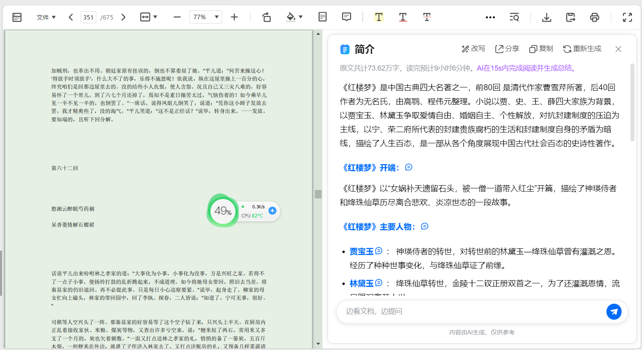Click the 林黛玉 character link
Screen dimensions: 642x350
pyautogui.click(x=362, y=283)
